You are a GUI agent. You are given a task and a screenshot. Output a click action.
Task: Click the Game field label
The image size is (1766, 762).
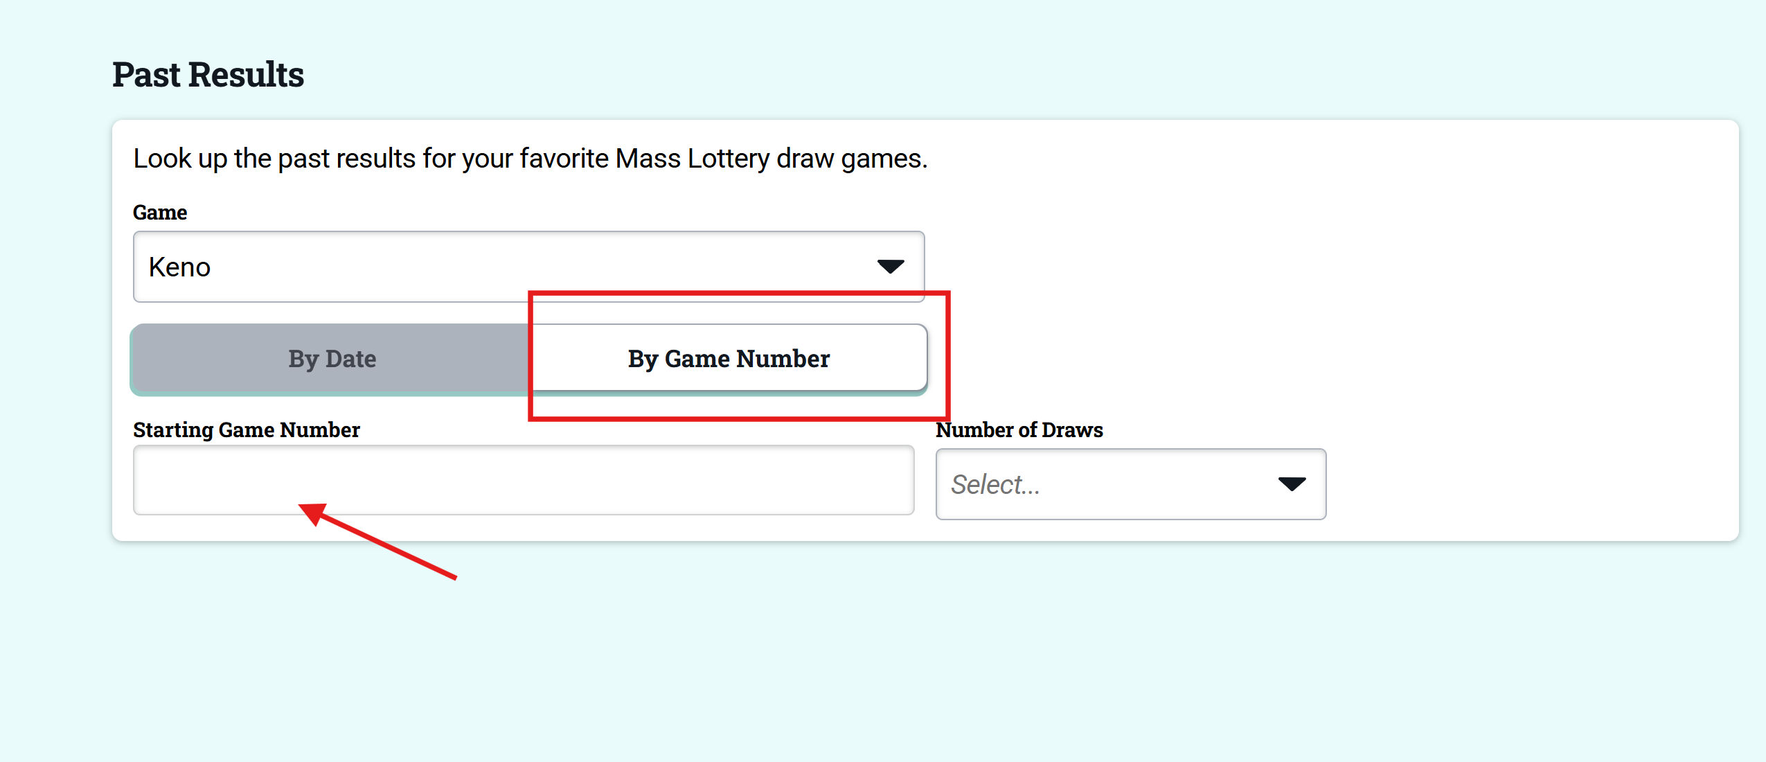point(160,213)
